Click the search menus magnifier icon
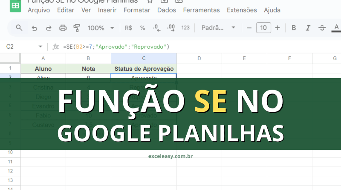 [19, 28]
